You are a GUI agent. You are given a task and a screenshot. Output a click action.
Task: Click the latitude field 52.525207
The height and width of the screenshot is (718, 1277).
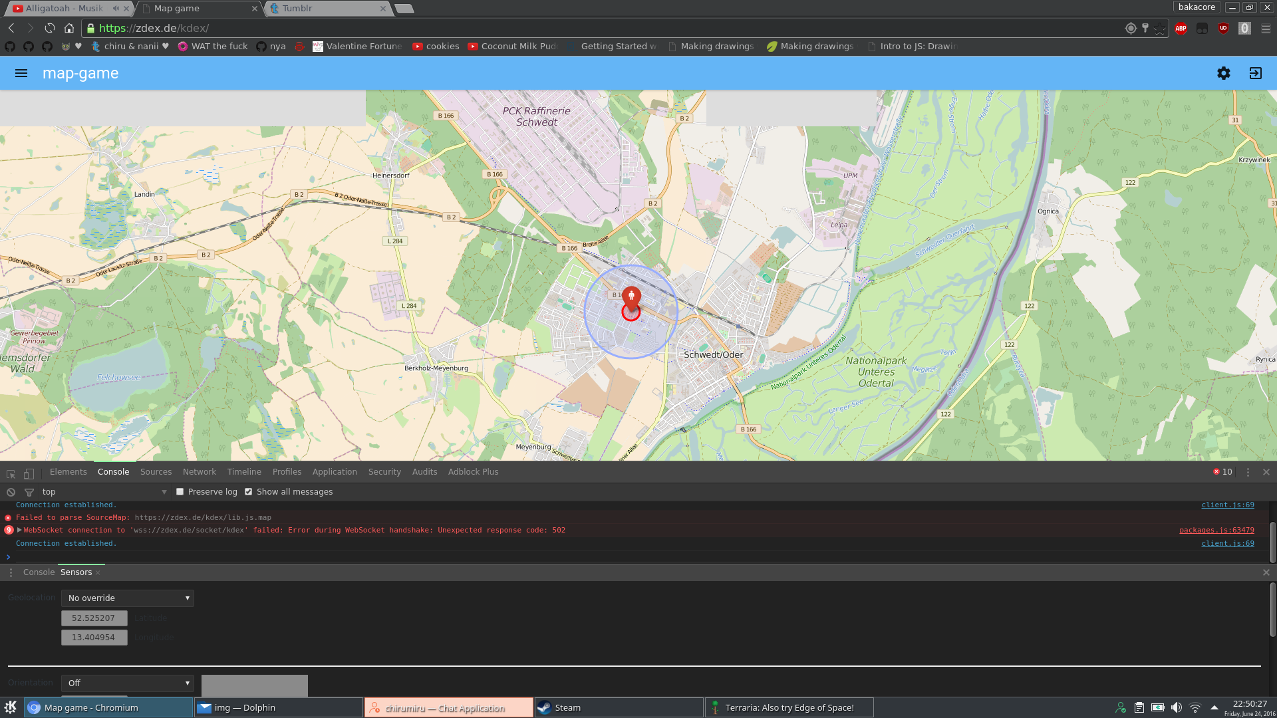pyautogui.click(x=94, y=618)
